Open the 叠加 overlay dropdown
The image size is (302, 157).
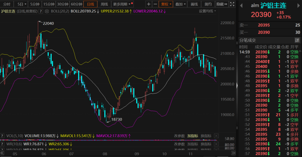180,4
